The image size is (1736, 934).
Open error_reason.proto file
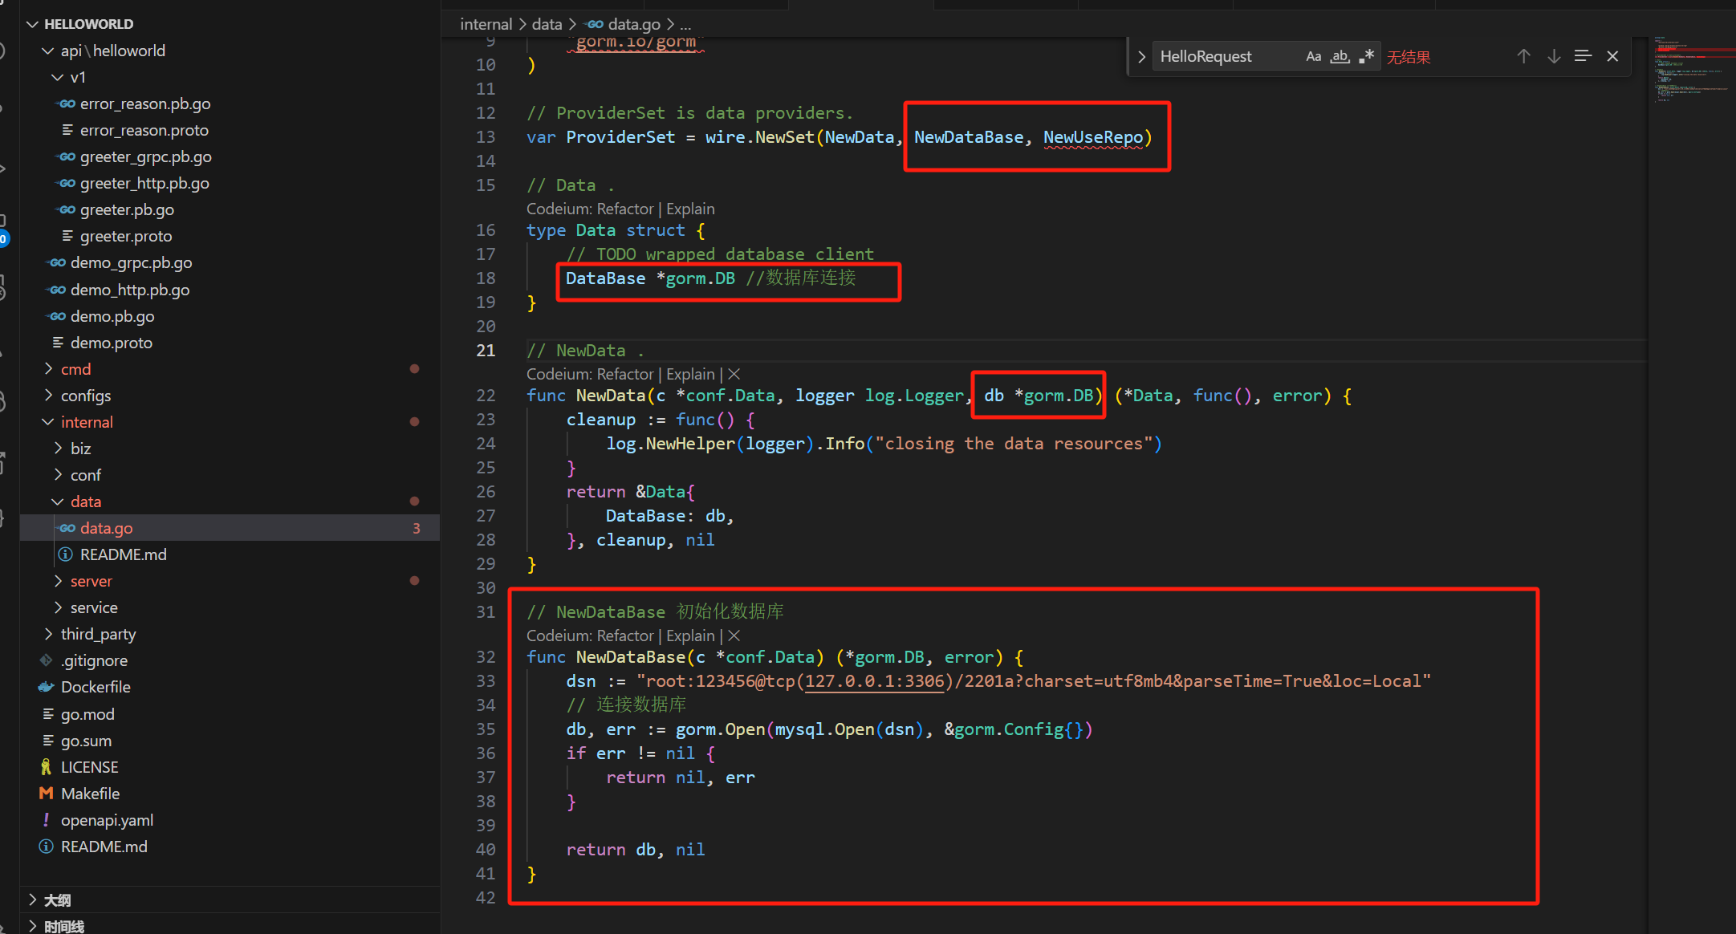(x=144, y=130)
